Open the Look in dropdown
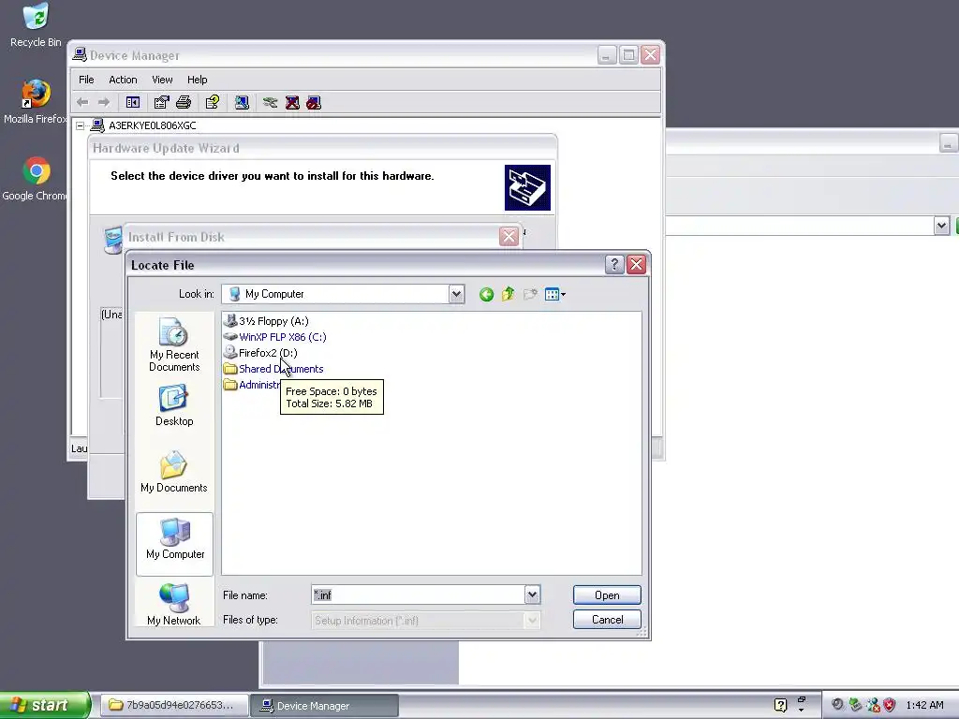The width and height of the screenshot is (959, 719). (456, 294)
